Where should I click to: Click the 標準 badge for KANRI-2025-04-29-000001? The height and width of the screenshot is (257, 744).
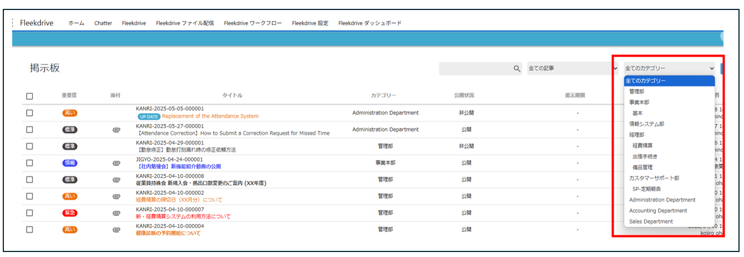70,147
